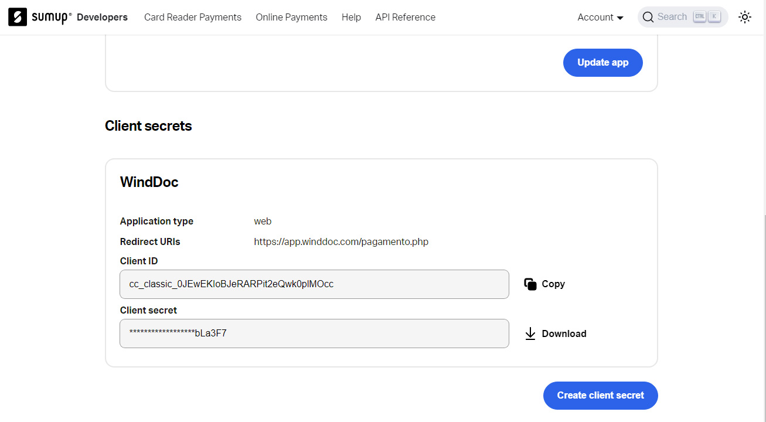Click the Client ID label

139,261
